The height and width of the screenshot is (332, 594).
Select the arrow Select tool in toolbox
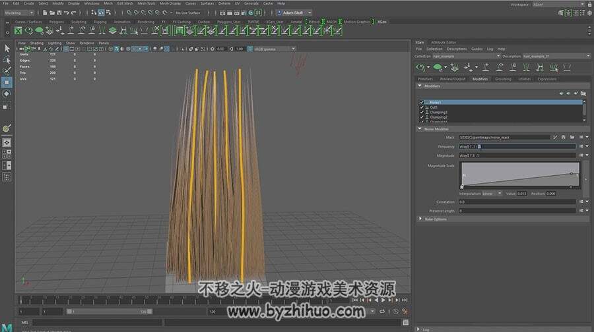point(7,48)
